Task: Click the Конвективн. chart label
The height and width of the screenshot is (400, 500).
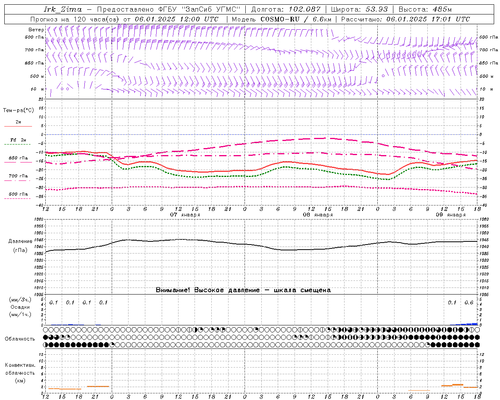Action: point(20,365)
